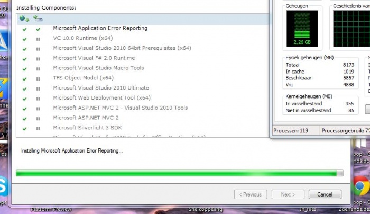Click download checkmark for Visual F# 2.0 Runtime

[24, 59]
